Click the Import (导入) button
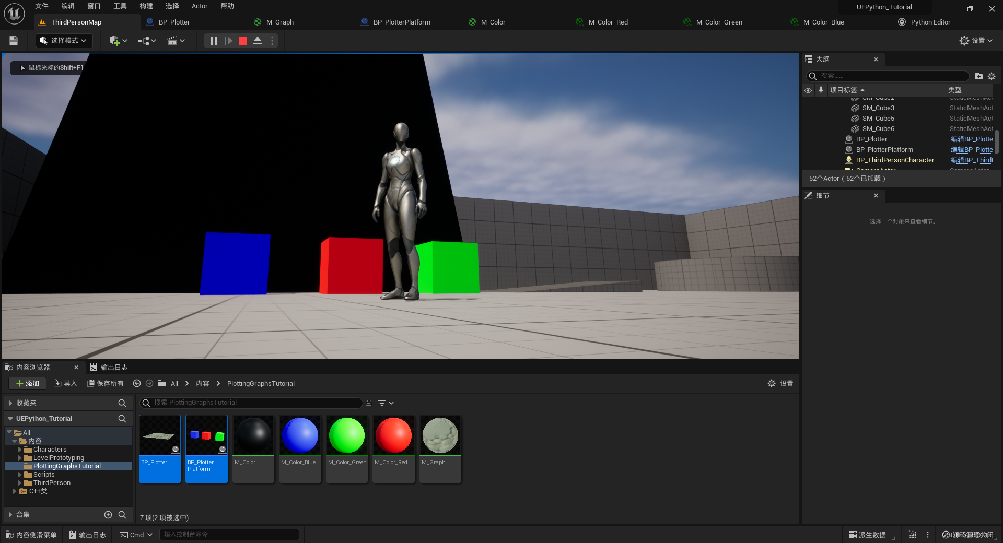1003x543 pixels. click(x=65, y=384)
